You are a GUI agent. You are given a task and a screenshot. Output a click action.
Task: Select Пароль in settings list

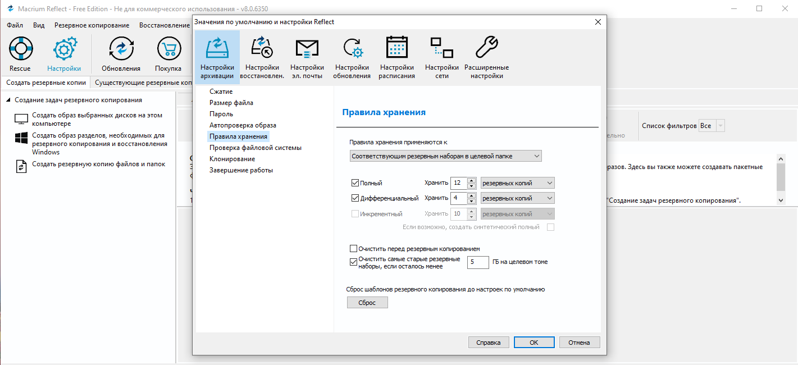tap(221, 114)
